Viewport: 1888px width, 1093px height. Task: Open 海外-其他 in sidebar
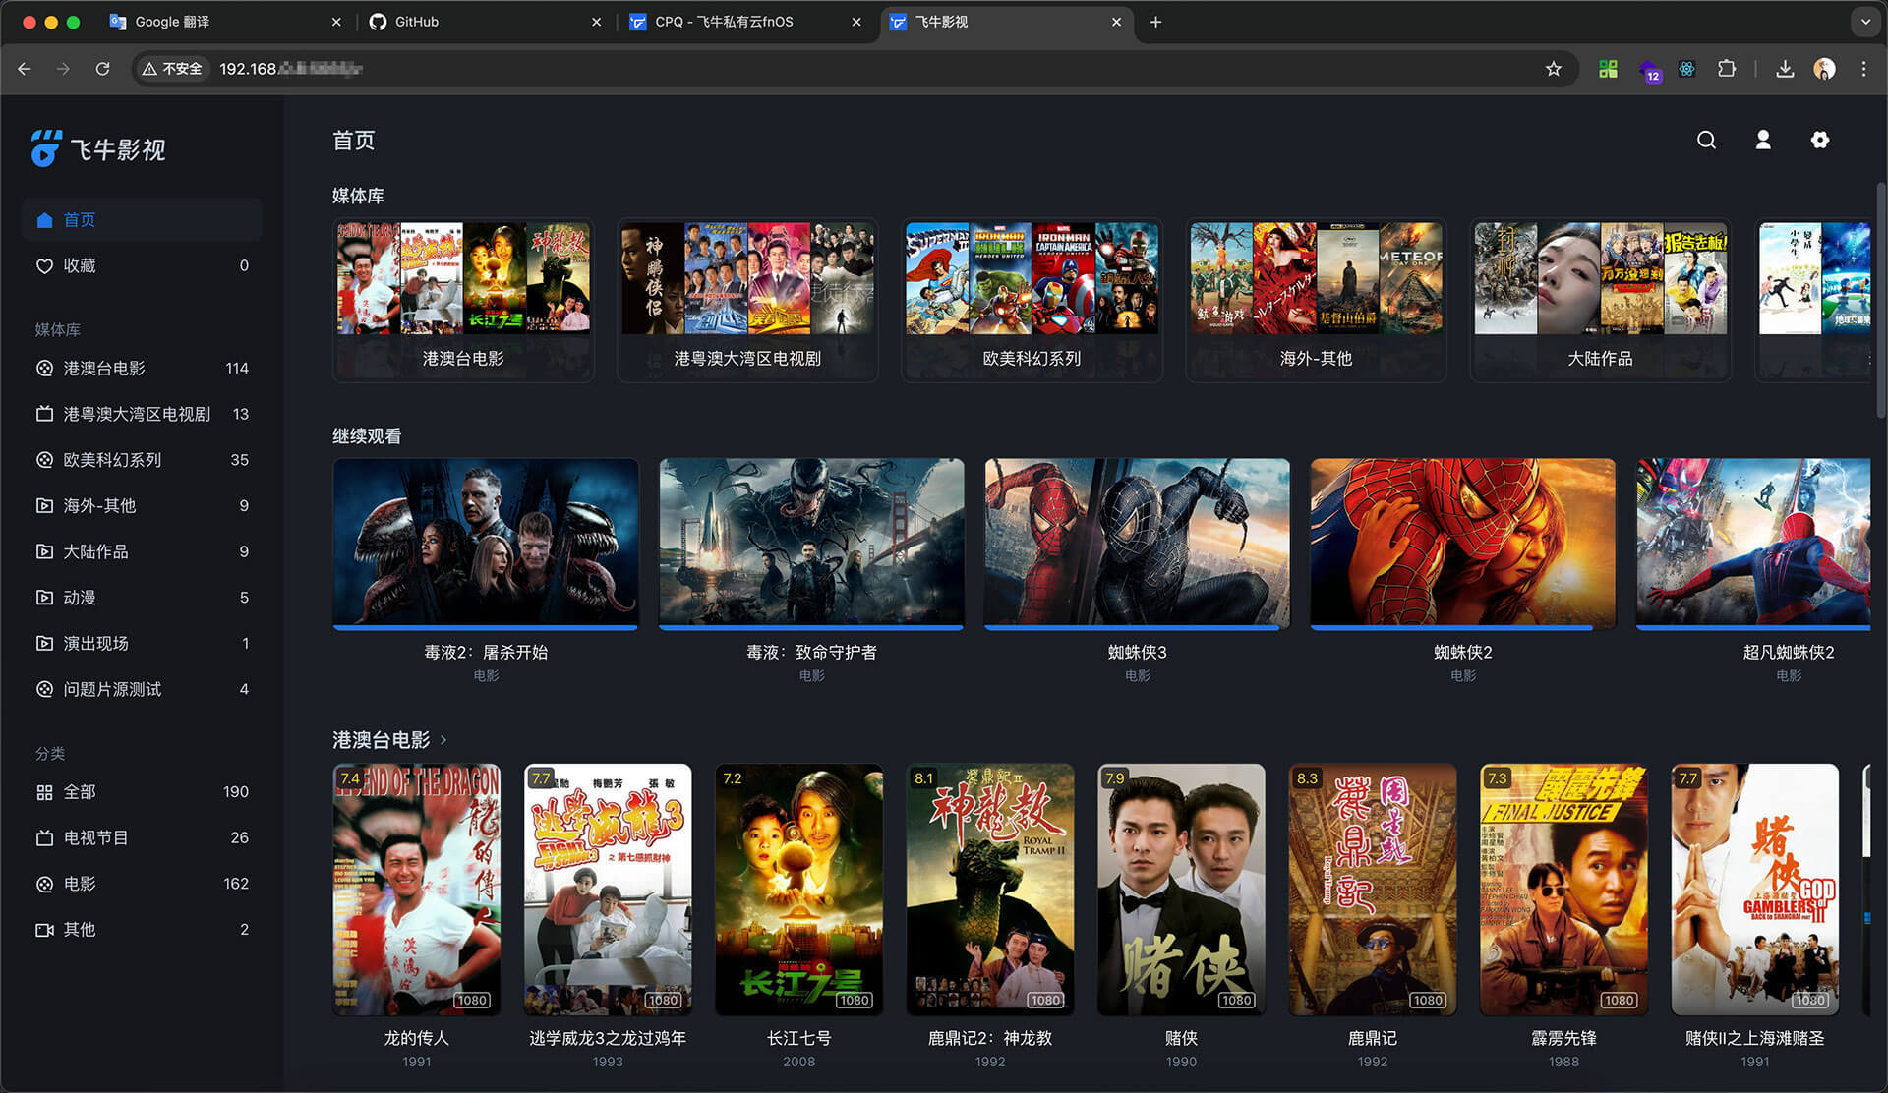click(x=142, y=505)
